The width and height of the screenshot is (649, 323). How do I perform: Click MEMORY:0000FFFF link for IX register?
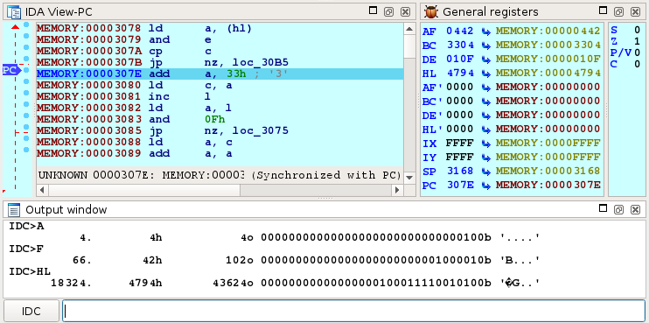pyautogui.click(x=548, y=144)
